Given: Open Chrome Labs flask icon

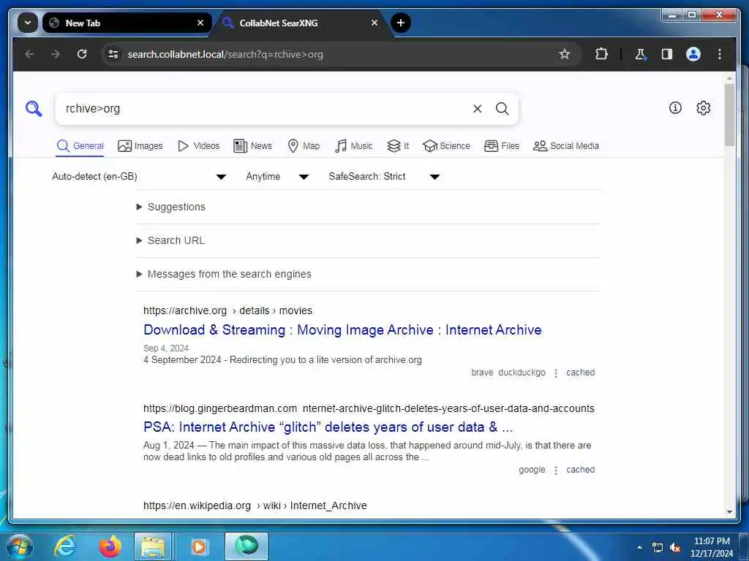Looking at the screenshot, I should [640, 54].
